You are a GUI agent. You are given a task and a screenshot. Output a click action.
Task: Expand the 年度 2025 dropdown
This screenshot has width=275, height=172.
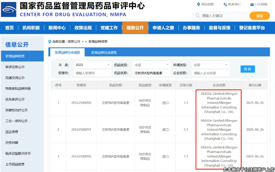pos(108,65)
